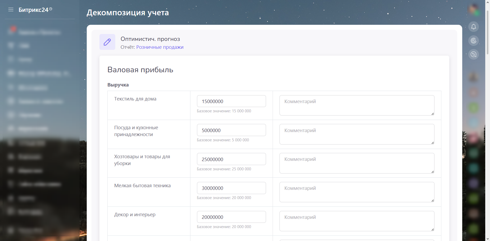Click the scrollbar up arrow
The image size is (490, 241).
tap(487, 2)
